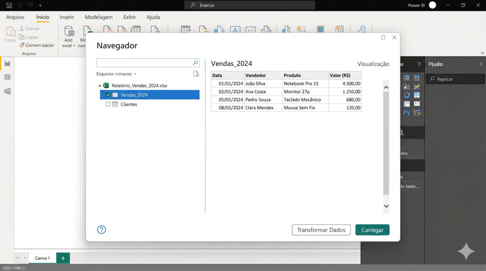The image size is (486, 271).
Task: Open quick access toolbar dropdown arrow
Action: pyautogui.click(x=40, y=6)
